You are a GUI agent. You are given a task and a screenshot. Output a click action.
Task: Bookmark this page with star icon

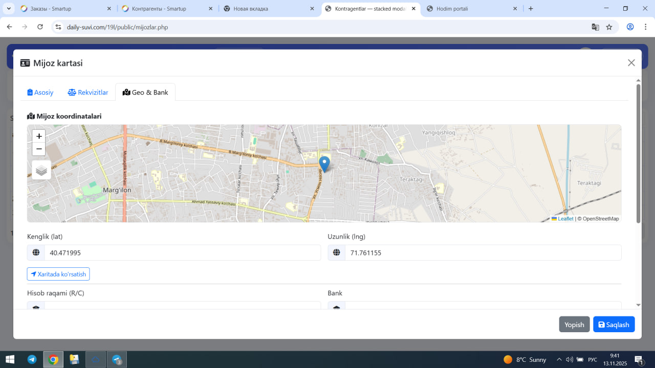tap(609, 27)
